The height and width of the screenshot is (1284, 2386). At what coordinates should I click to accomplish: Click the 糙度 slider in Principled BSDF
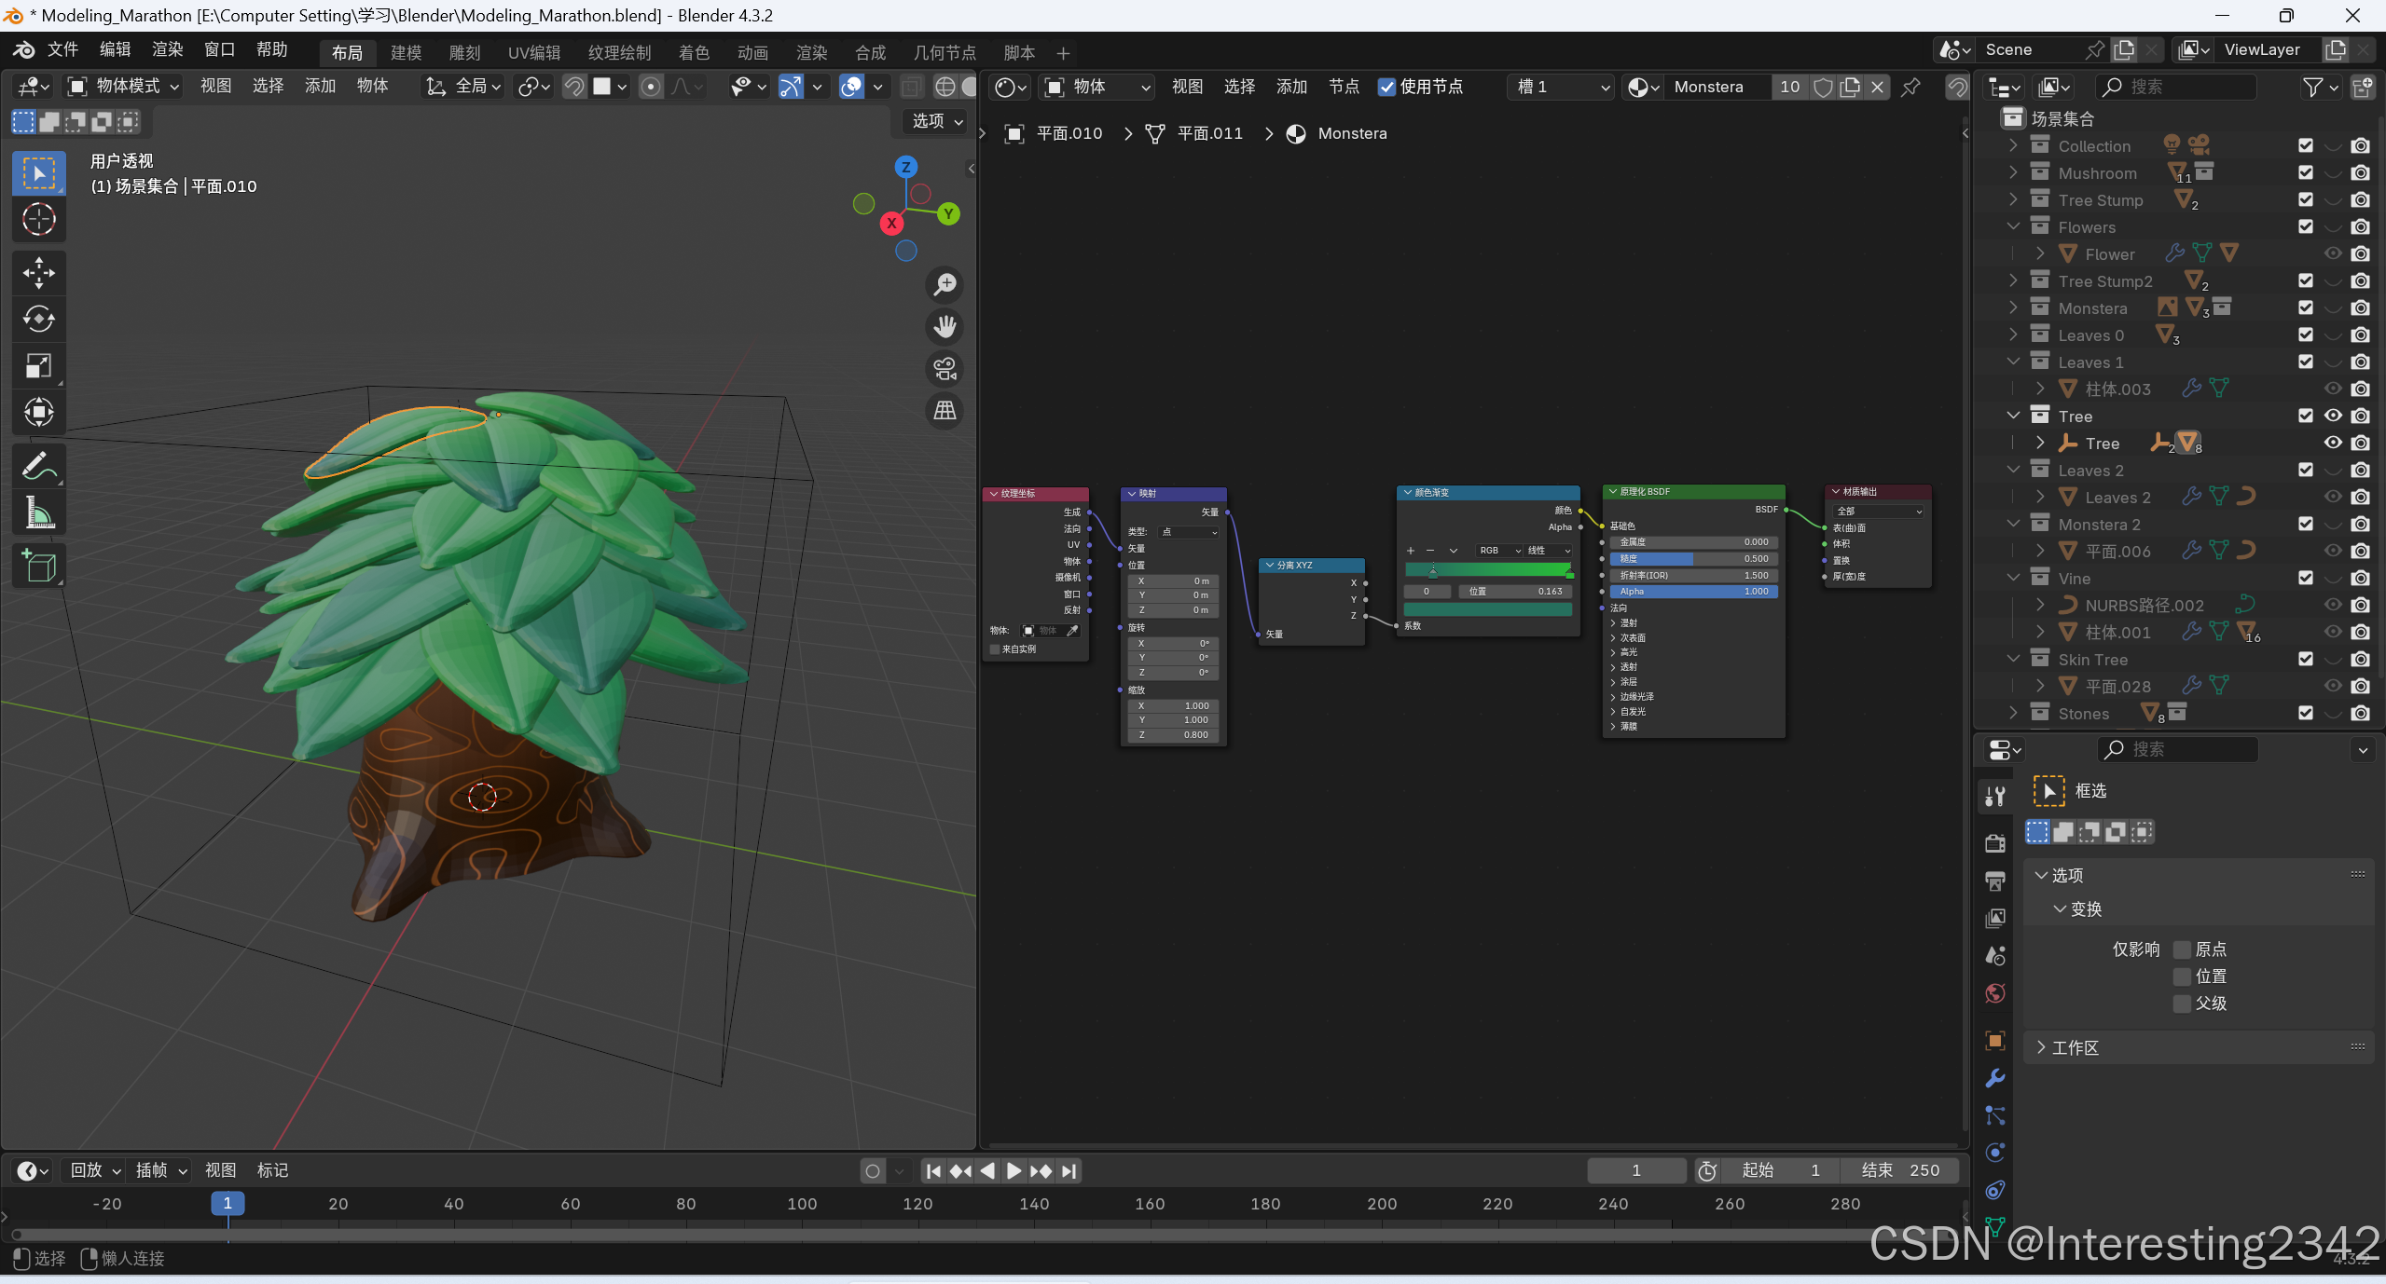pos(1695,559)
